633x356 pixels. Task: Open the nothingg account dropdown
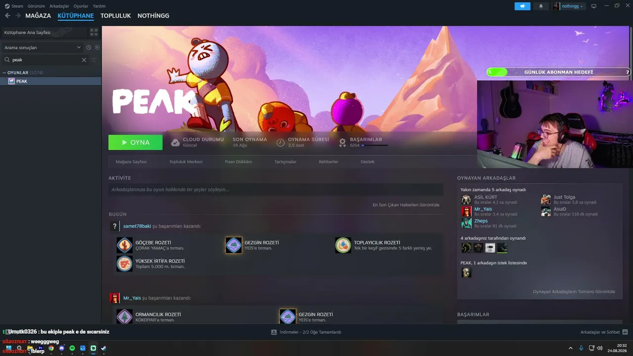(x=569, y=6)
